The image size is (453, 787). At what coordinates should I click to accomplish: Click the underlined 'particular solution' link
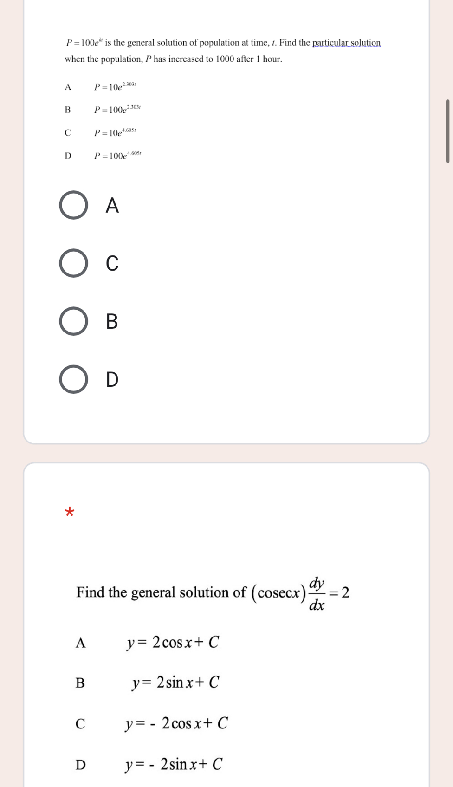[x=346, y=42]
